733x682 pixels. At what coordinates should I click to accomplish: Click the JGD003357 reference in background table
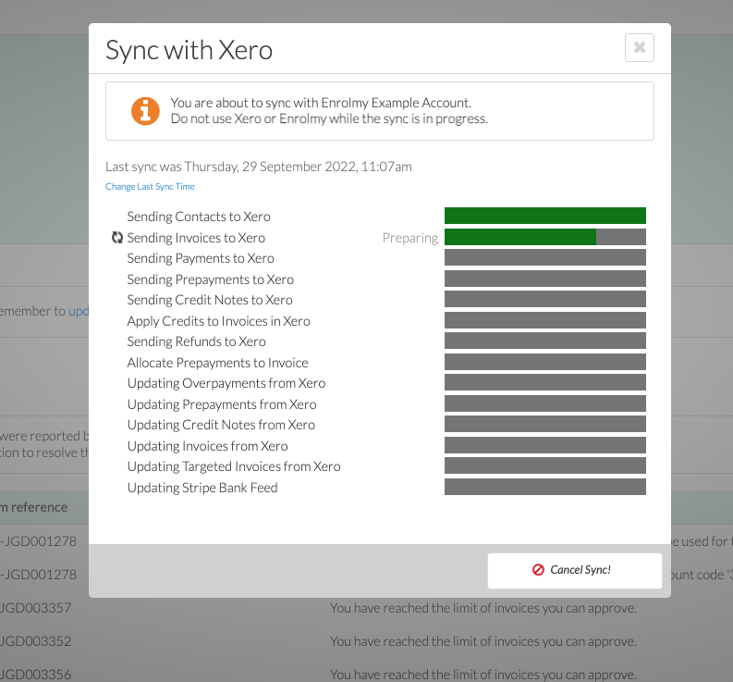(x=35, y=608)
